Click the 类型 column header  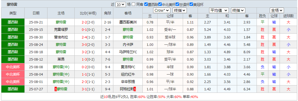[x=13, y=13]
